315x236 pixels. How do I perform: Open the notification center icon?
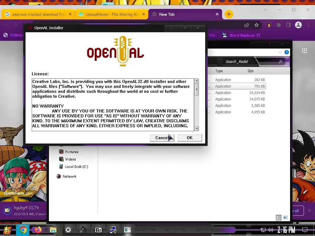click(x=305, y=230)
